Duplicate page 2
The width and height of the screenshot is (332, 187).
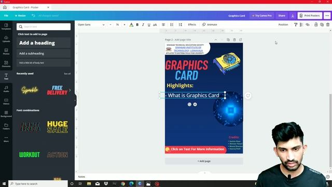[x=228, y=39]
